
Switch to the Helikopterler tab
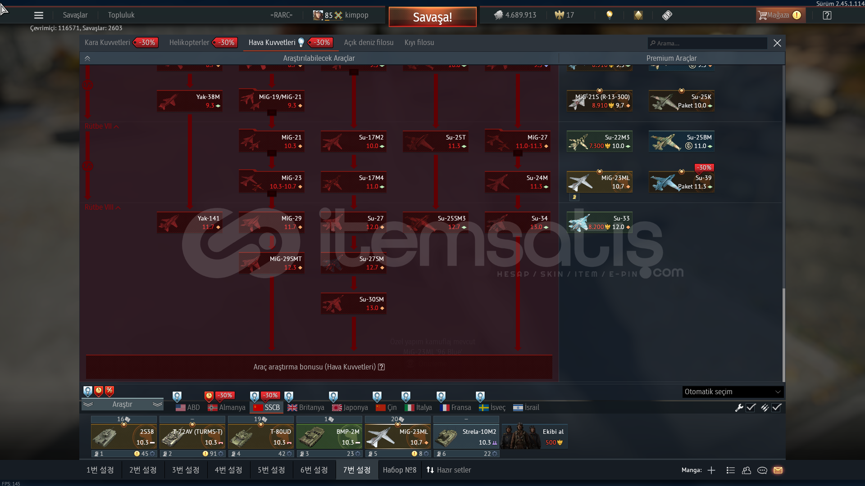pyautogui.click(x=189, y=43)
